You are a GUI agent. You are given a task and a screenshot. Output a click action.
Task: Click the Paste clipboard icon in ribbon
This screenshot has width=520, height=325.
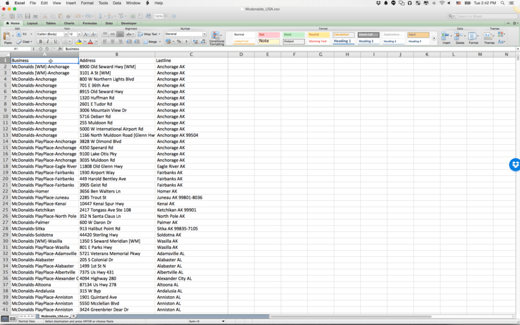tap(7, 37)
